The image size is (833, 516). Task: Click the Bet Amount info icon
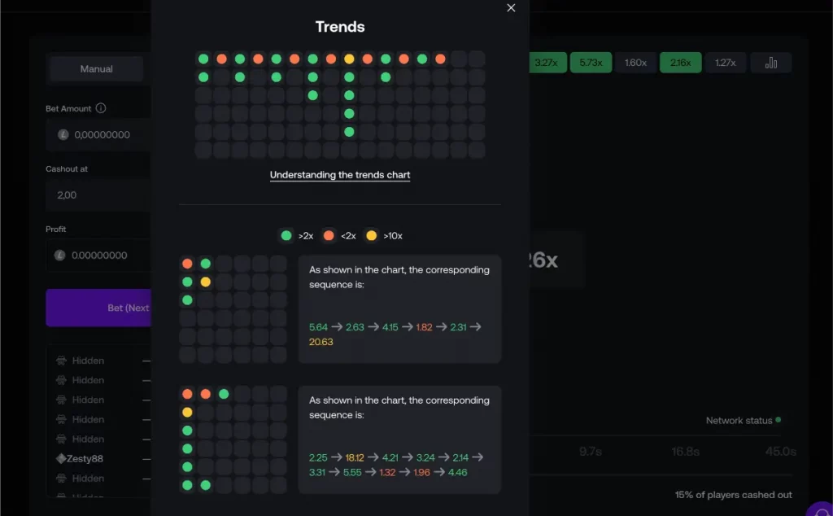101,108
